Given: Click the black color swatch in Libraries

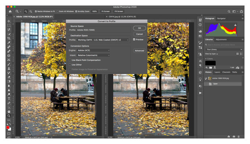Looking at the screenshot, I should [210, 63].
